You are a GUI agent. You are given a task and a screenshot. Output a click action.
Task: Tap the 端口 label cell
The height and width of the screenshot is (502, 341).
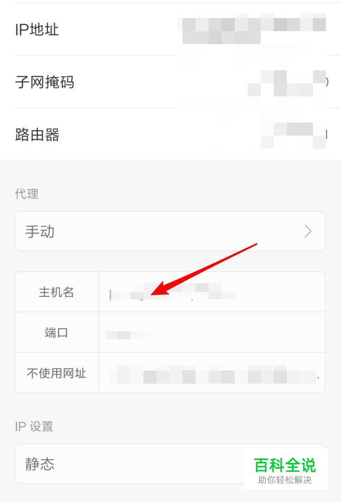(57, 332)
